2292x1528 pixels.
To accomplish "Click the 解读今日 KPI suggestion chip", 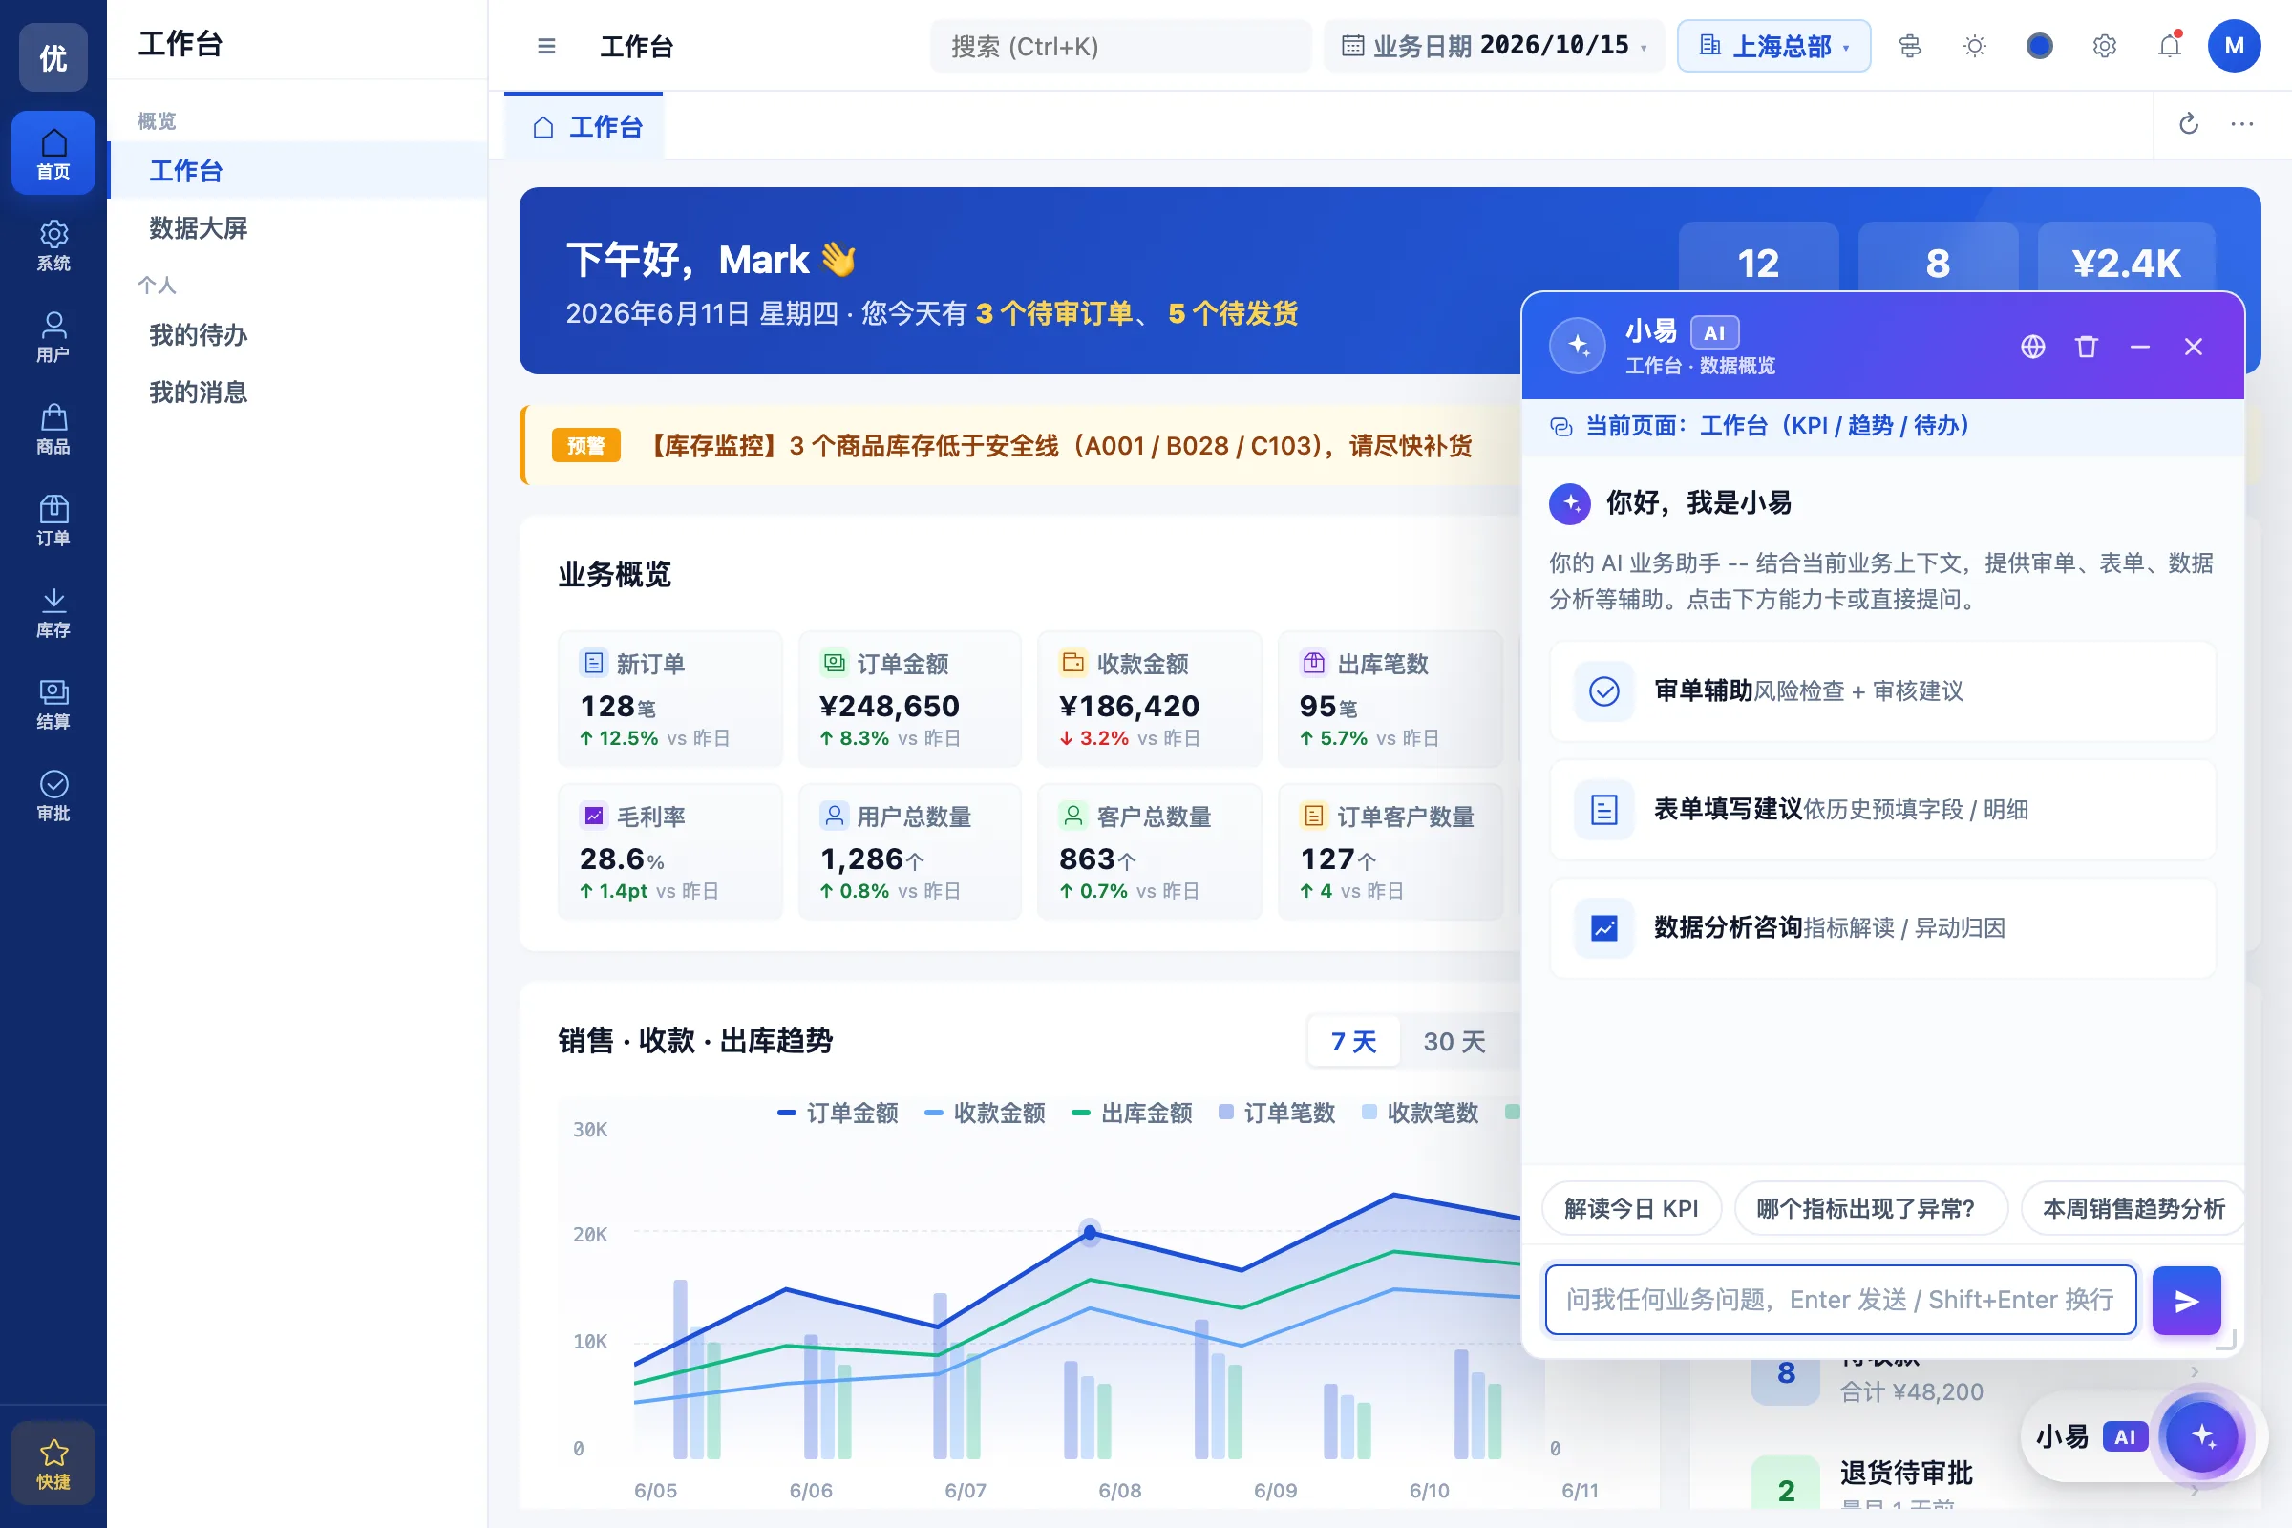I will (1631, 1208).
